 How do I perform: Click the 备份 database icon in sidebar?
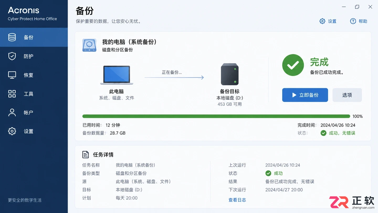(x=12, y=37)
